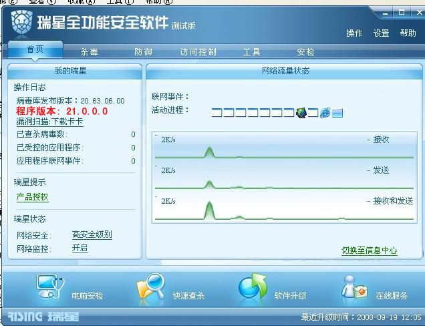This screenshot has width=425, height=326.
Task: Open the 设置 menu
Action: coord(381,33)
